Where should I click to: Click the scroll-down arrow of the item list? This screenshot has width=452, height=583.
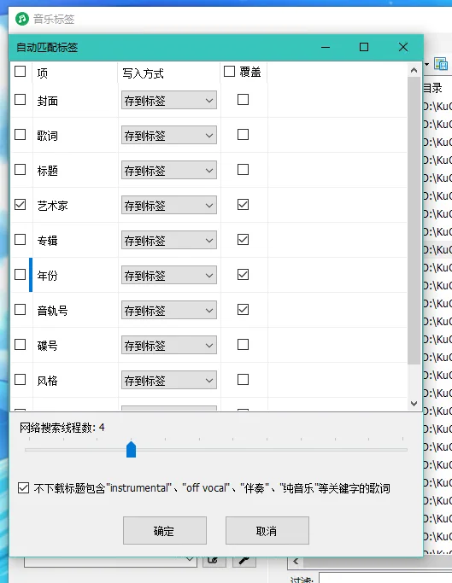click(x=414, y=404)
